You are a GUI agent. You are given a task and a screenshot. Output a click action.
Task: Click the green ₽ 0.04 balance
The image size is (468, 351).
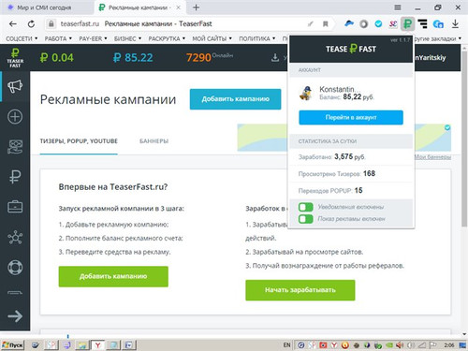(56, 58)
